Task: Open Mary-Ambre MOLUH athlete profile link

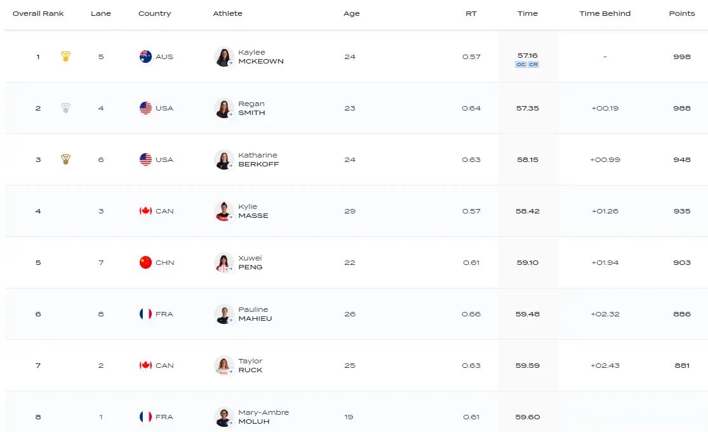Action: 264,417
